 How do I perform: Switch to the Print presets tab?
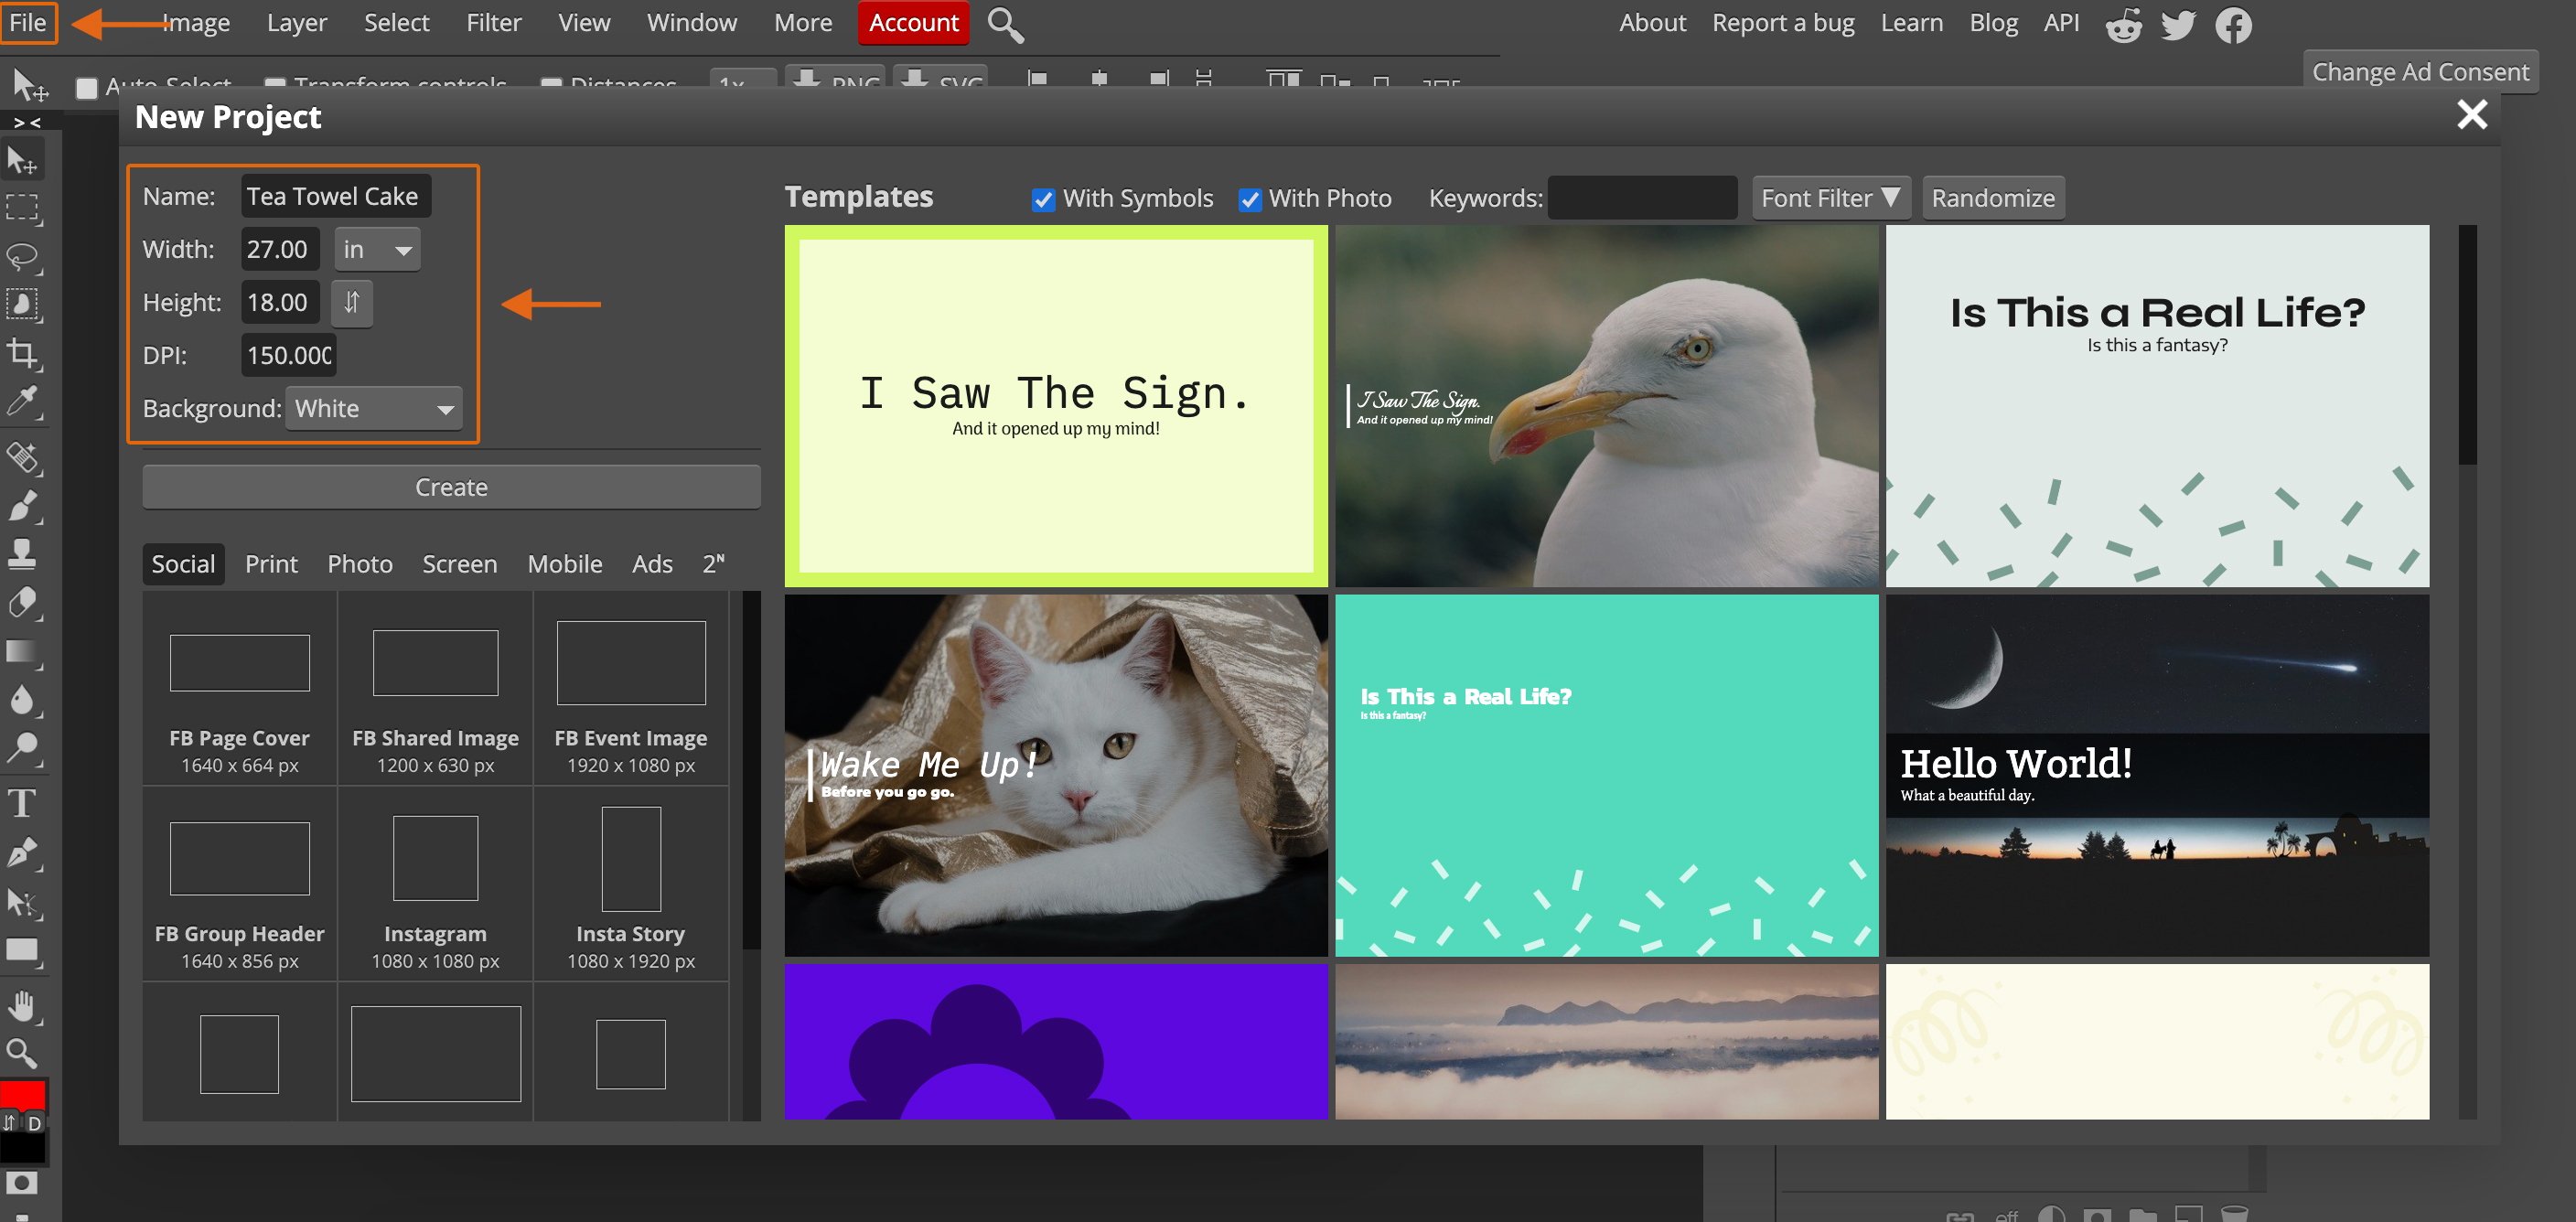[271, 564]
